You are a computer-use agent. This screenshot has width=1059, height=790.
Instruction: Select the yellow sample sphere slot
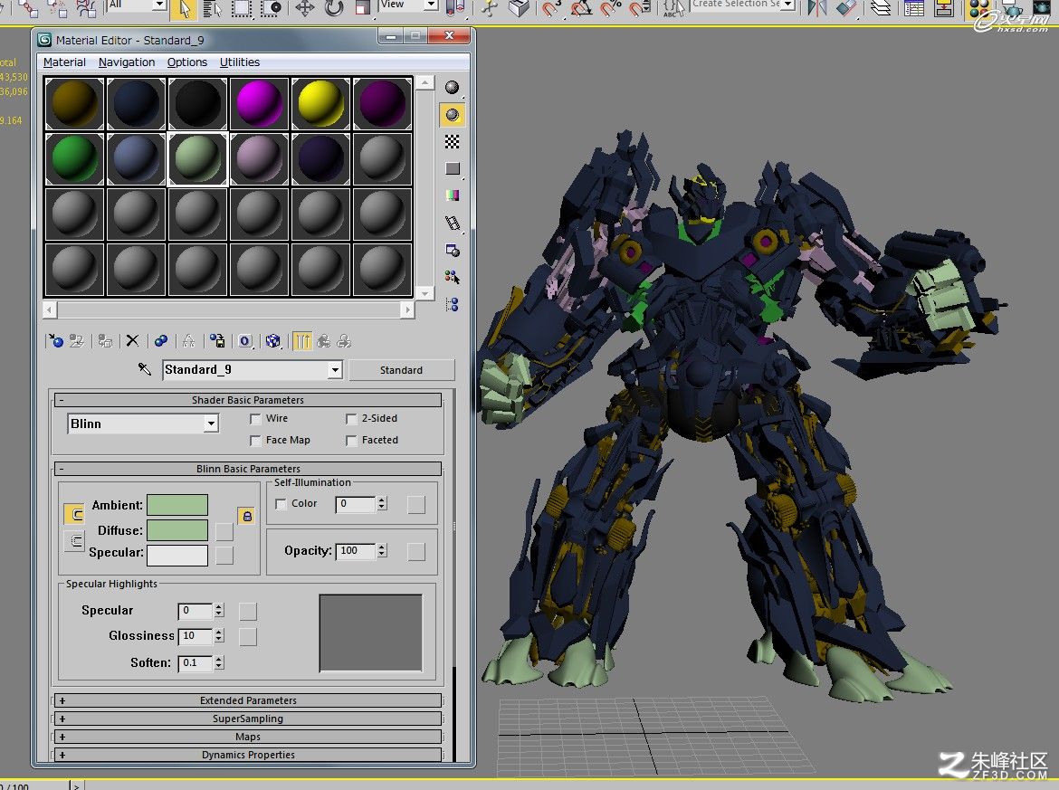click(320, 103)
